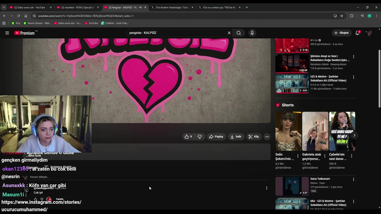Switch to the İbrahim Haskoloğlu X tab
Screen dimensions: 381x214
(172, 7)
